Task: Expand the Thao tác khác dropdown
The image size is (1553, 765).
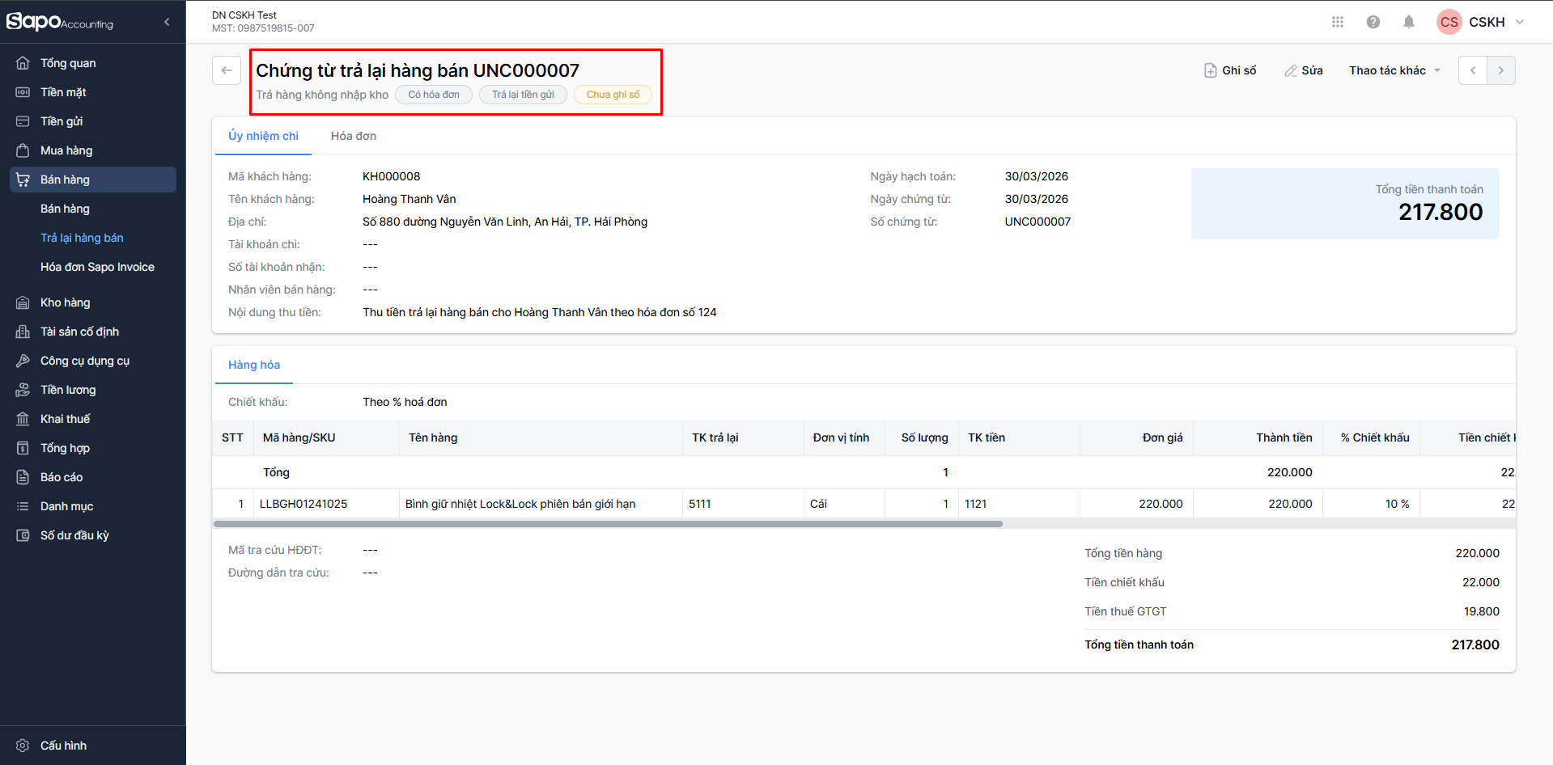Action: pos(1394,70)
